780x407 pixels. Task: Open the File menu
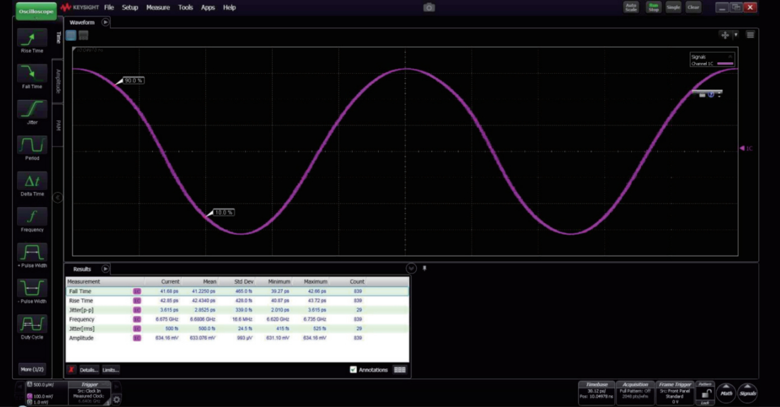coord(109,8)
